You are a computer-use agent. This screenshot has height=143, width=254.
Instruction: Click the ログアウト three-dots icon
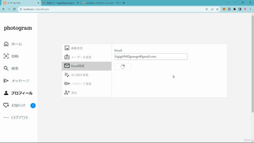6,118
